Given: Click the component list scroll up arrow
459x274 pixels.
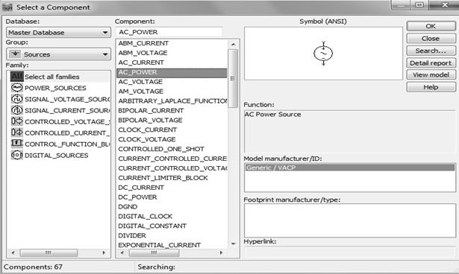Looking at the screenshot, I should point(233,45).
